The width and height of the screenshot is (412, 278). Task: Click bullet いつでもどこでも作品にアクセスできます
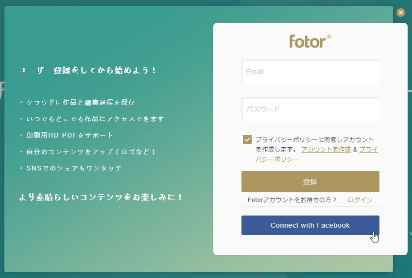click(95, 119)
